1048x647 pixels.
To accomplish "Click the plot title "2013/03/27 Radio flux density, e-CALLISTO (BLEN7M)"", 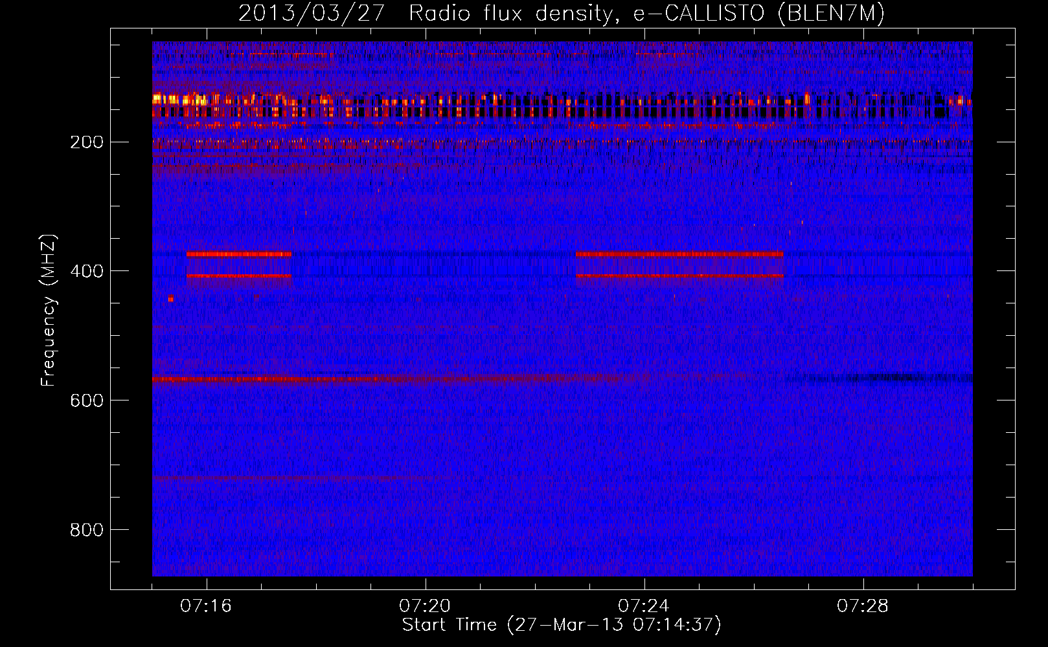I will 561,13.
